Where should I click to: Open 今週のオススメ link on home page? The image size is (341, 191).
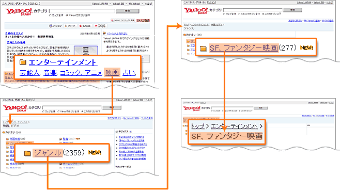coord(14,34)
